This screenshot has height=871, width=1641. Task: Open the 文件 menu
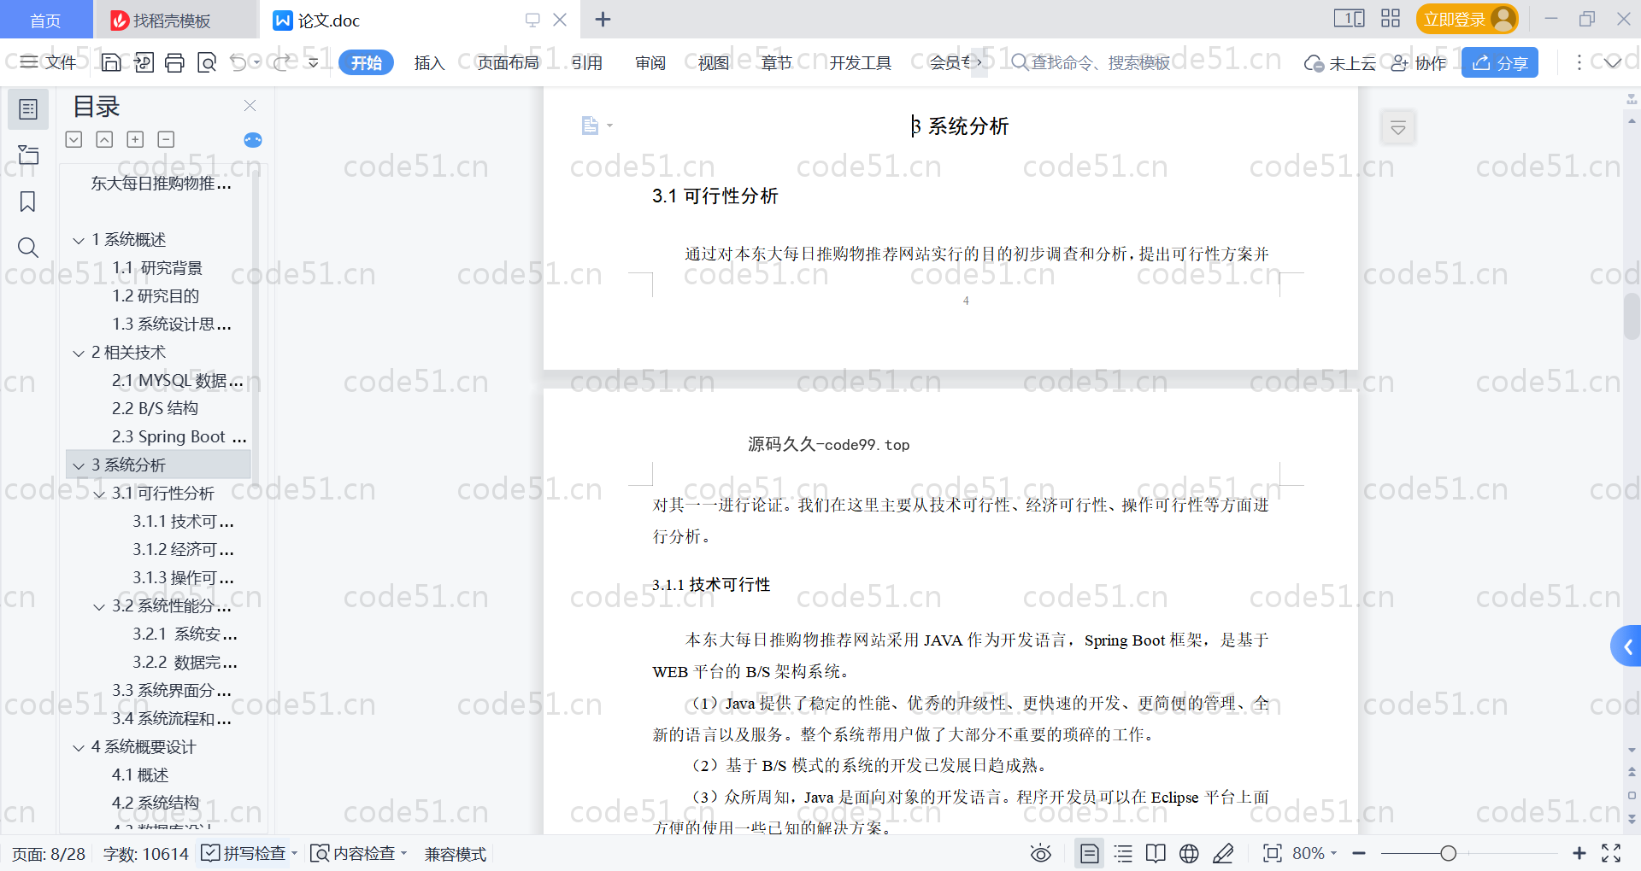click(49, 62)
